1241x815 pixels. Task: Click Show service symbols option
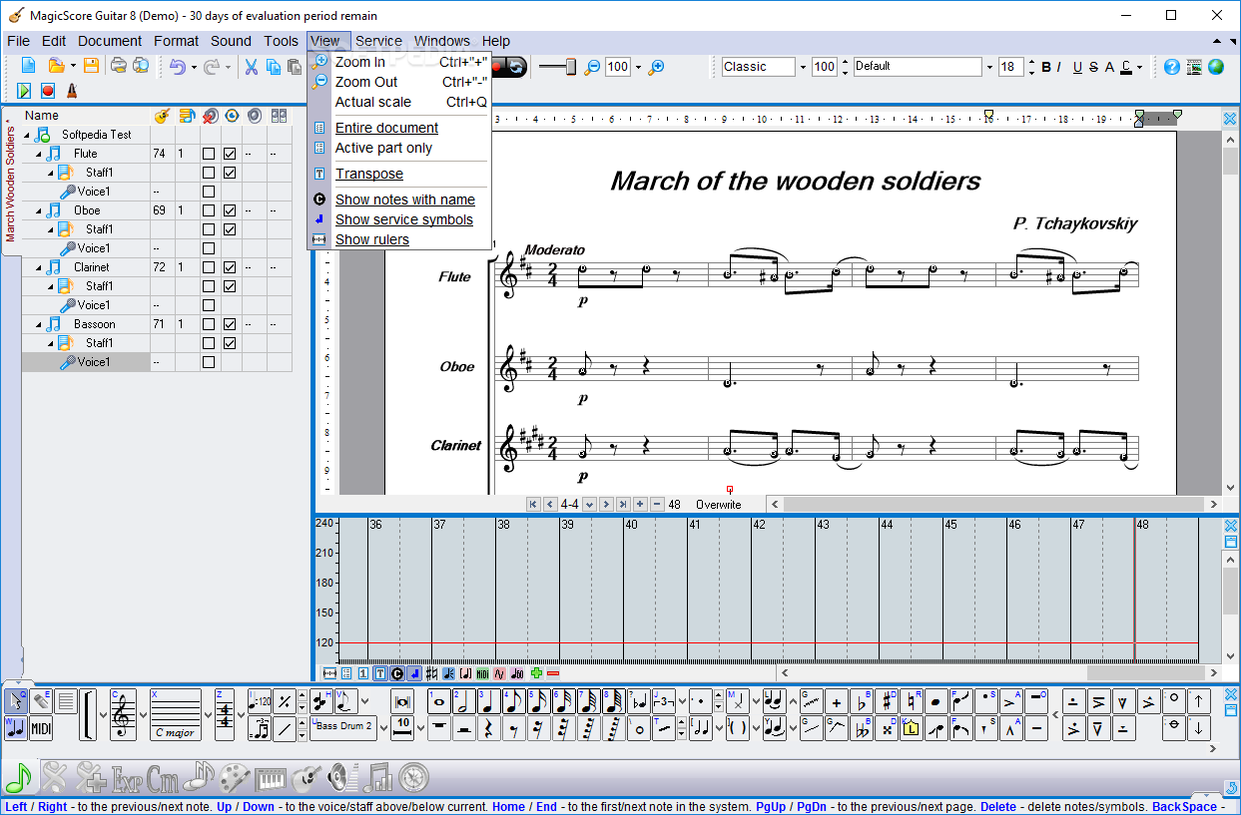click(399, 219)
